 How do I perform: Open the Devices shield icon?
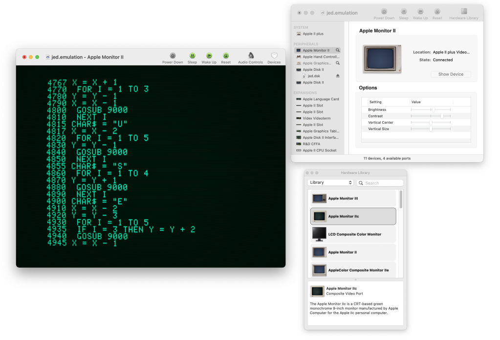click(274, 56)
